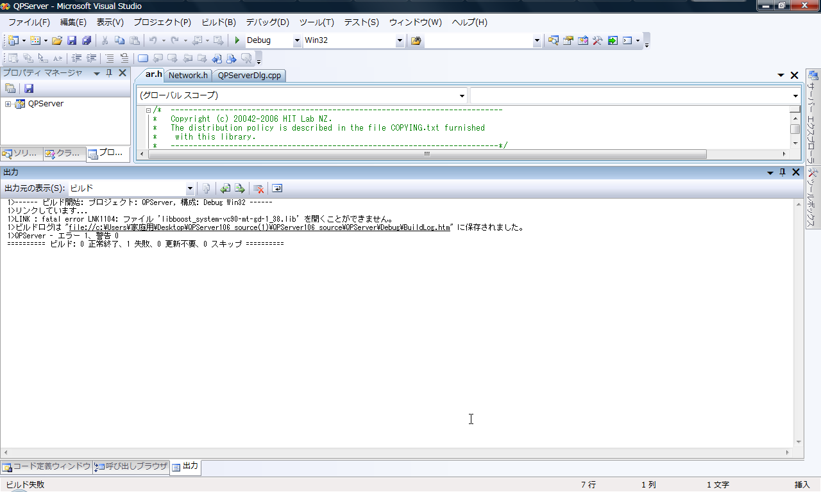Screen dimensions: 821x492
Task: Open the ビルド(B) menu
Action: click(218, 22)
